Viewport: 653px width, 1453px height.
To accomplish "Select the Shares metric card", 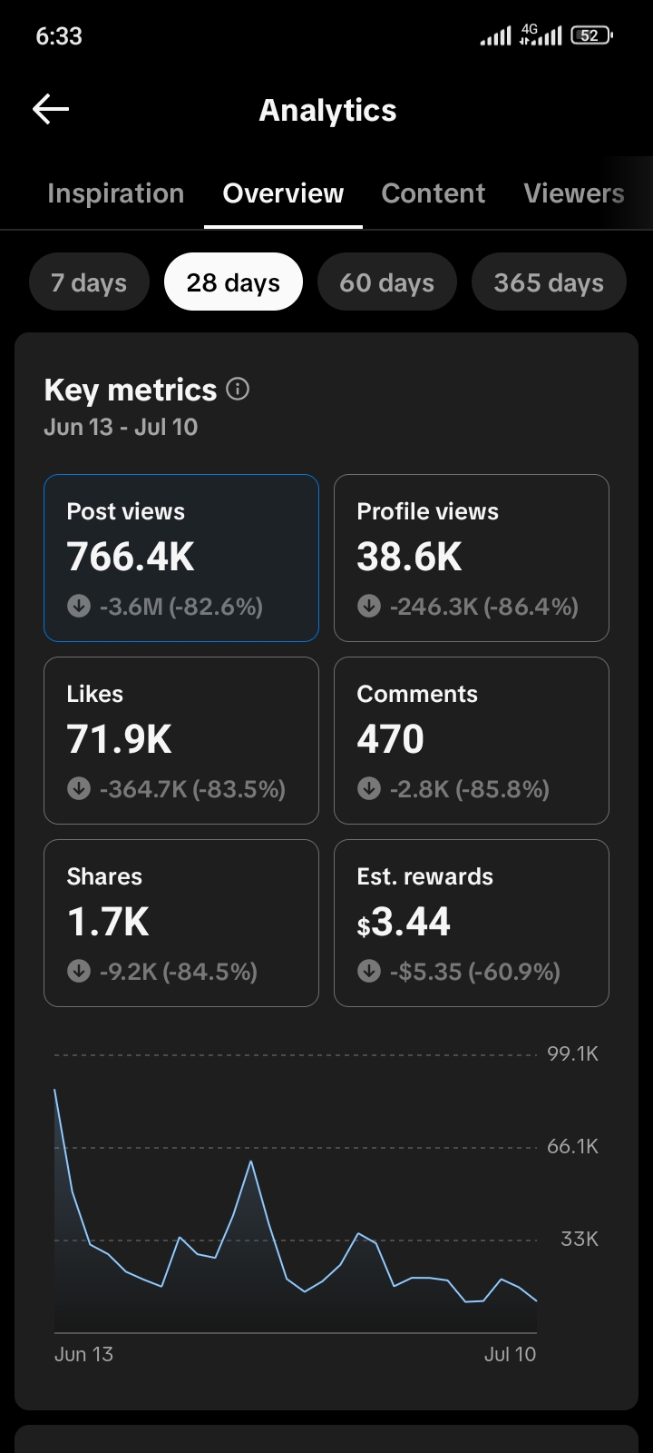I will pyautogui.click(x=181, y=923).
